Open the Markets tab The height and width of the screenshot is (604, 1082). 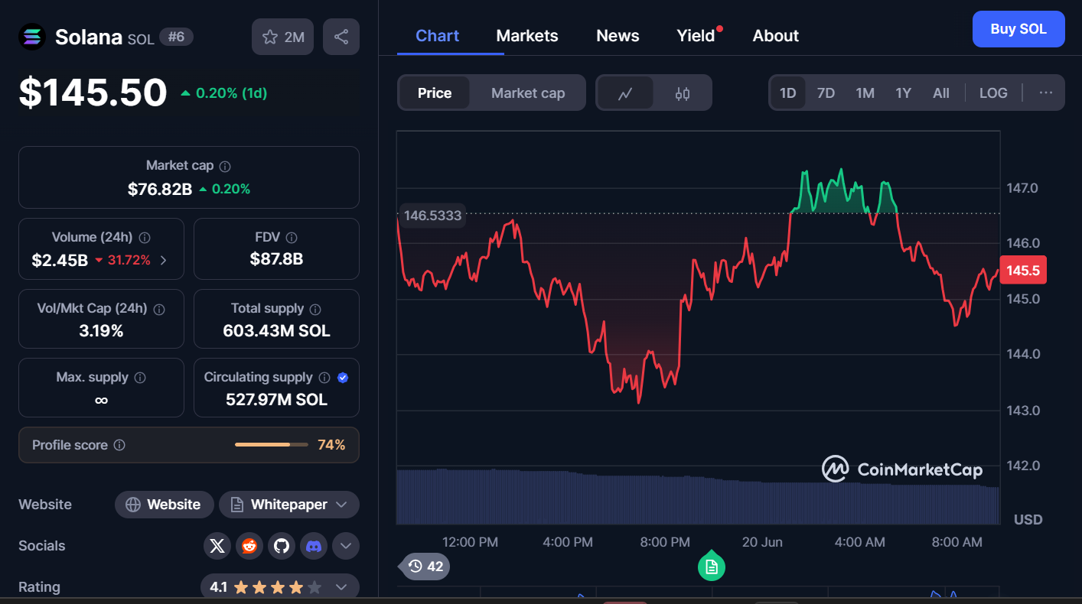point(527,36)
